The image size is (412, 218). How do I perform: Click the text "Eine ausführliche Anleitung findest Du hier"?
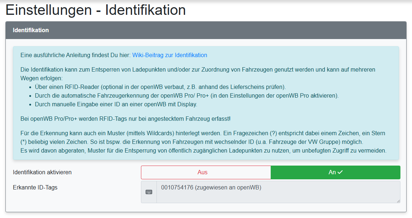[75, 55]
